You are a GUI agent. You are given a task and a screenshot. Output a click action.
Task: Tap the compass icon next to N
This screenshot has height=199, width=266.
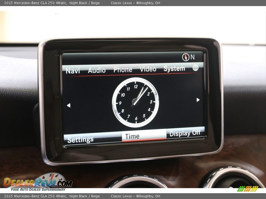point(186,57)
